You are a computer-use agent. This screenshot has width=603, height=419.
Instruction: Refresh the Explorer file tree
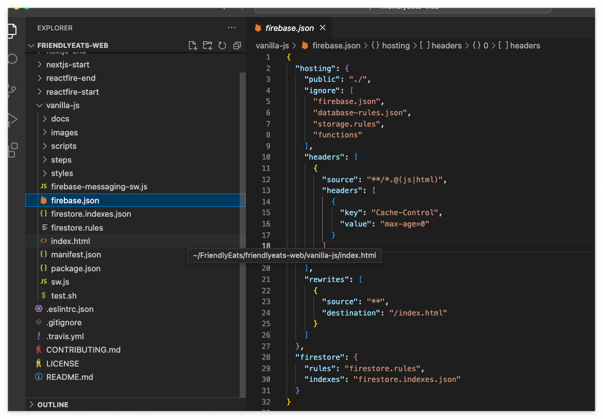(x=222, y=46)
